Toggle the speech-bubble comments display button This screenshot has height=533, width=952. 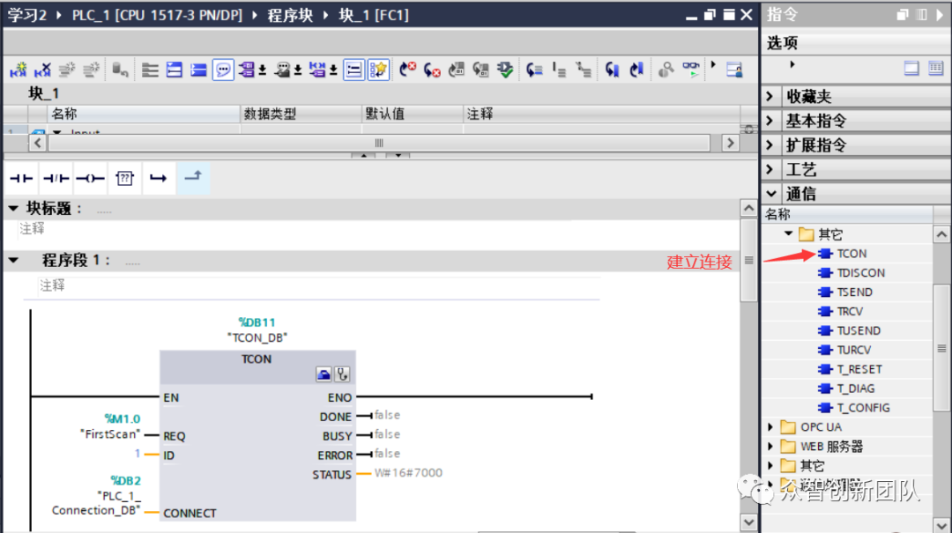[x=223, y=70]
